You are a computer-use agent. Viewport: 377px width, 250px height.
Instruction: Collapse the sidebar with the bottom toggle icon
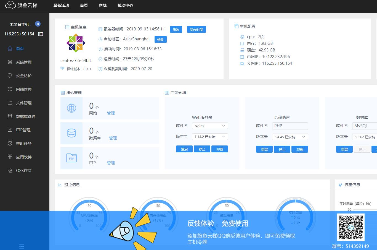pos(22,246)
